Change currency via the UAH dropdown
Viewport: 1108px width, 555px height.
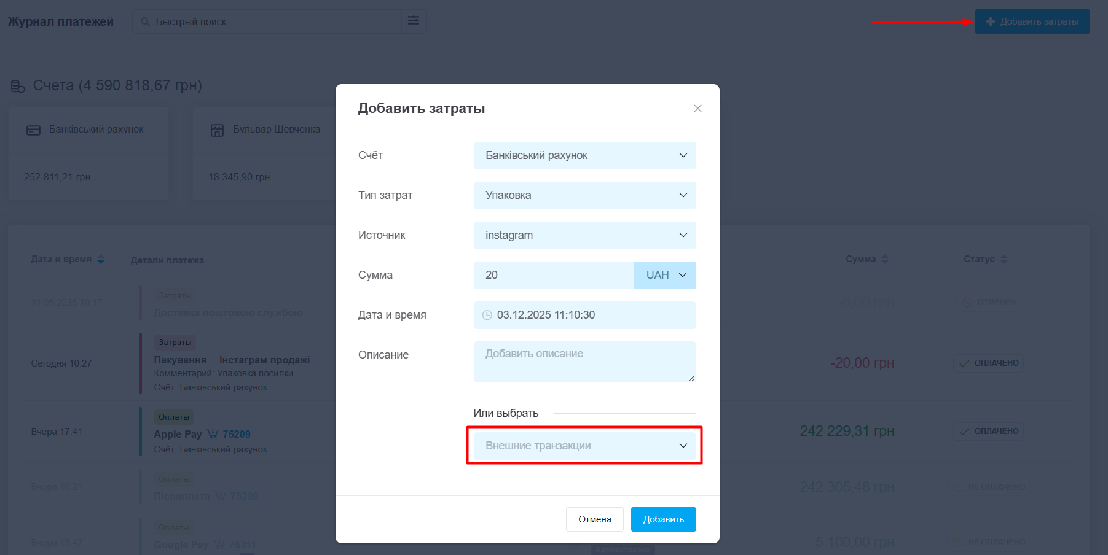(x=665, y=275)
